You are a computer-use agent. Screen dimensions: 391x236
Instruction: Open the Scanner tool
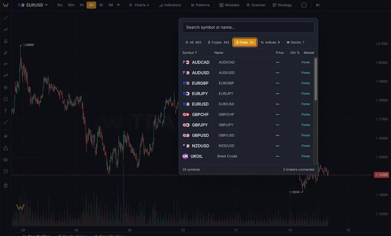tap(256, 5)
